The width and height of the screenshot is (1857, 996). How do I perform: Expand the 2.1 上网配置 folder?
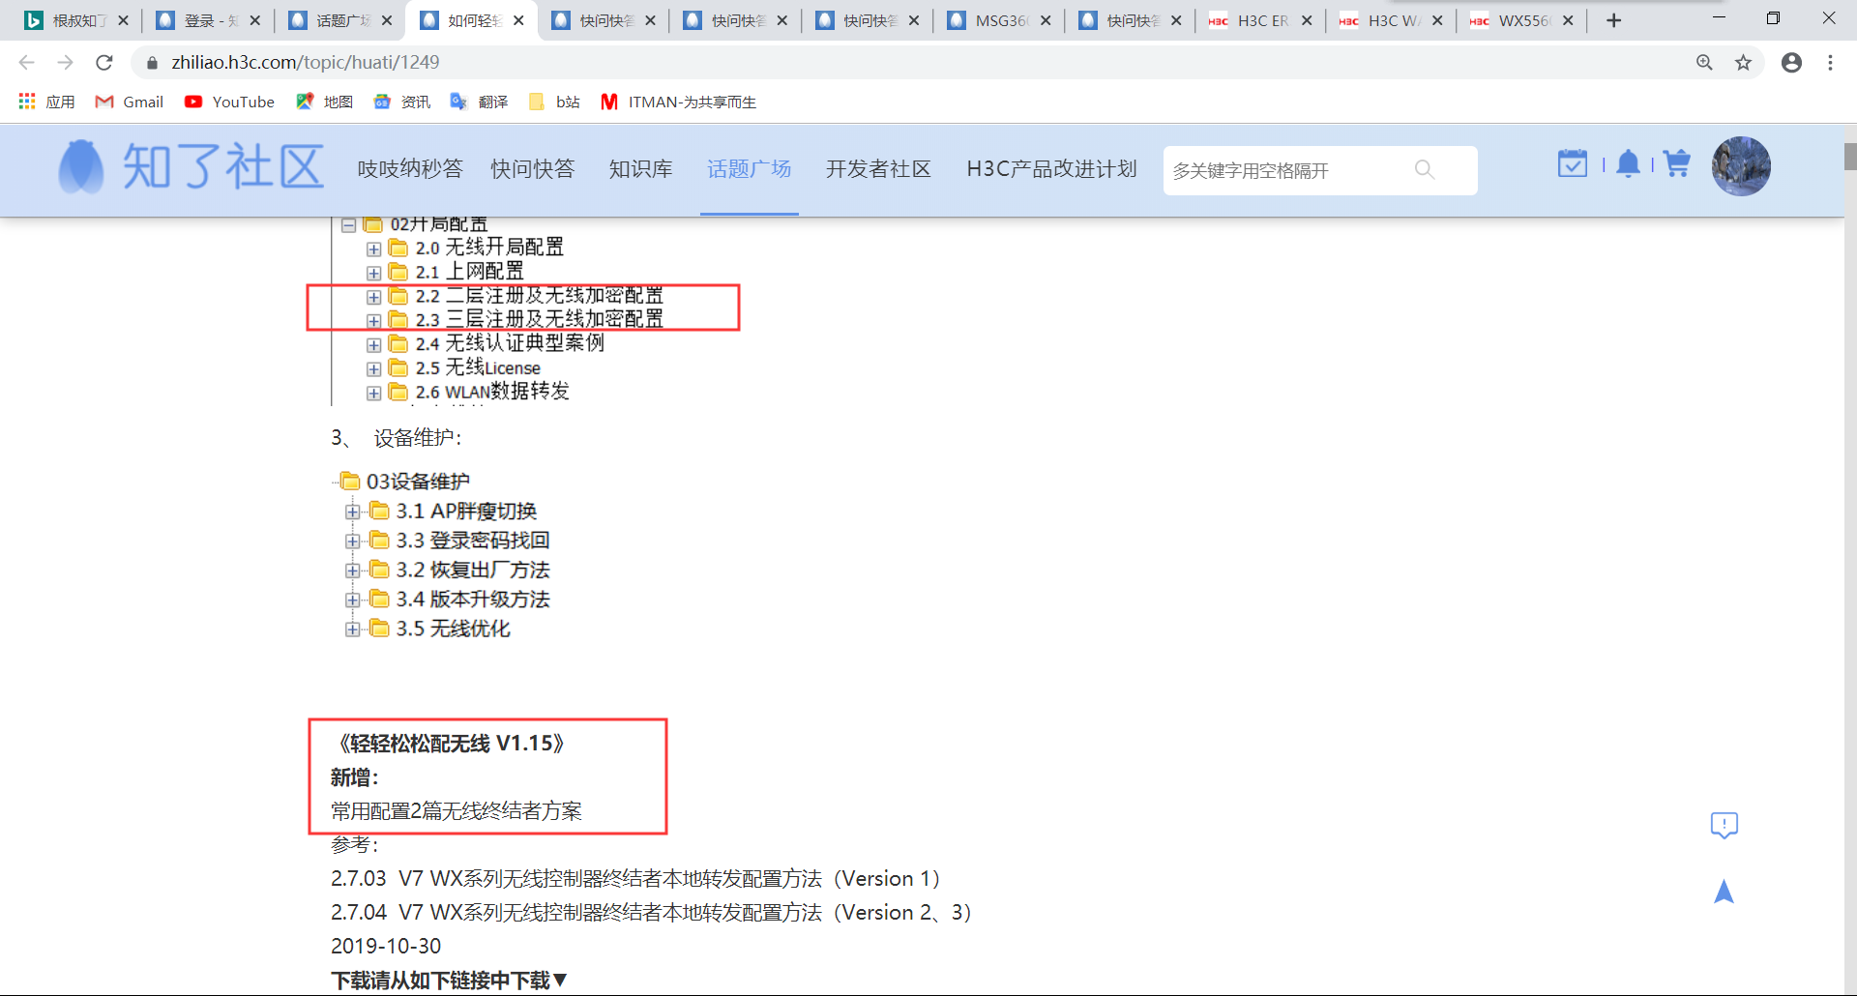373,274
